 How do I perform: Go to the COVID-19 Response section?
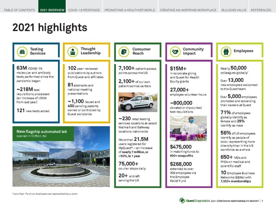click(x=84, y=9)
